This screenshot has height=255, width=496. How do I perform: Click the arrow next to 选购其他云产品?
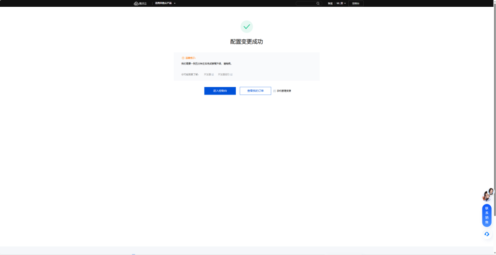pyautogui.click(x=174, y=3)
